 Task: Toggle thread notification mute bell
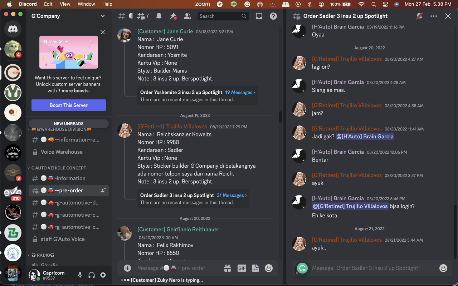pos(419,16)
